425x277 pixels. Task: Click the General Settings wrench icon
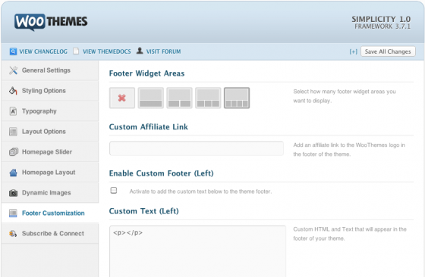coord(14,70)
